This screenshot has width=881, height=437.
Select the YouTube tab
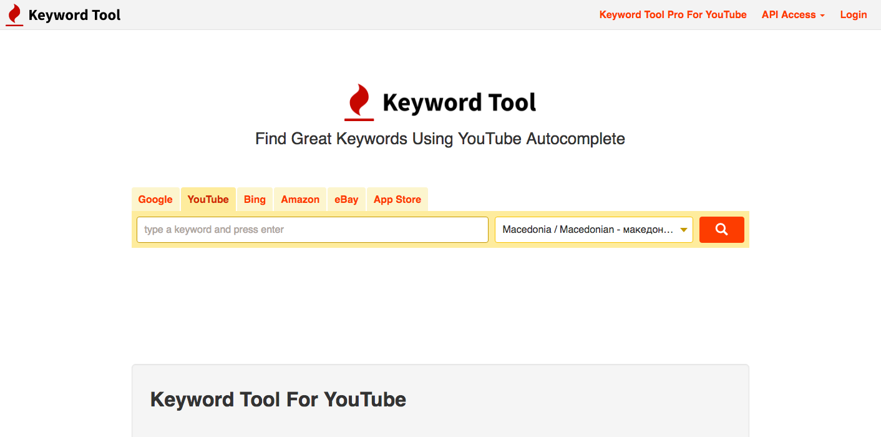pyautogui.click(x=208, y=199)
